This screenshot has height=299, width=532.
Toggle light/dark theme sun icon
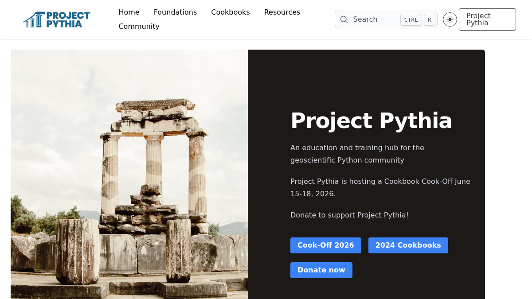pyautogui.click(x=450, y=19)
